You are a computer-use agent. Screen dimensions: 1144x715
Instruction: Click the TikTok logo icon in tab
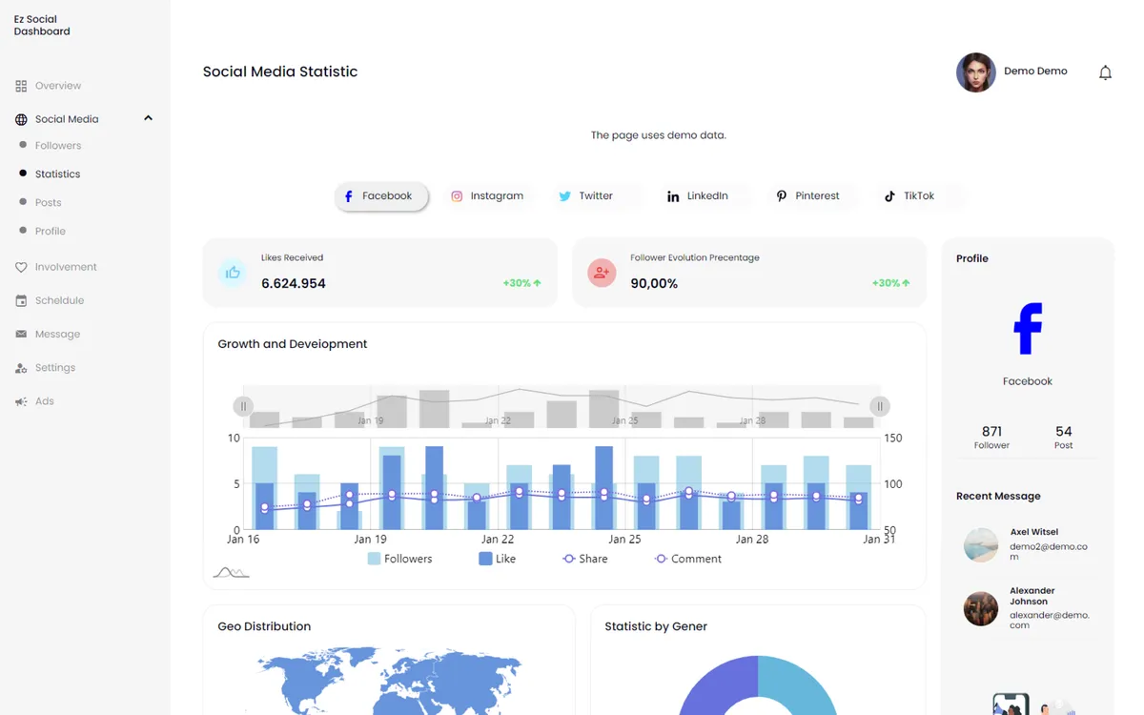click(x=889, y=196)
